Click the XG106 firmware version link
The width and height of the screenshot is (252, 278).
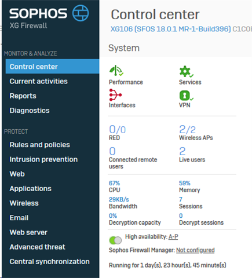[x=170, y=29]
